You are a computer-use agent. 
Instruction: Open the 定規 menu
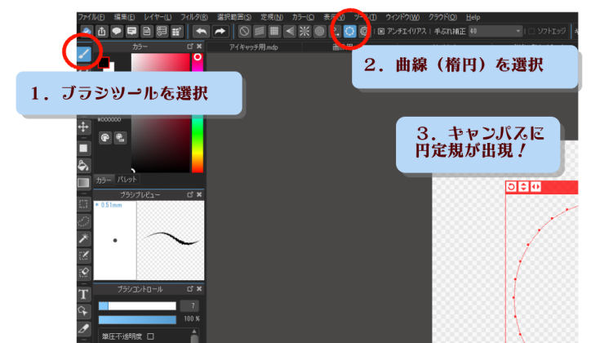(272, 17)
